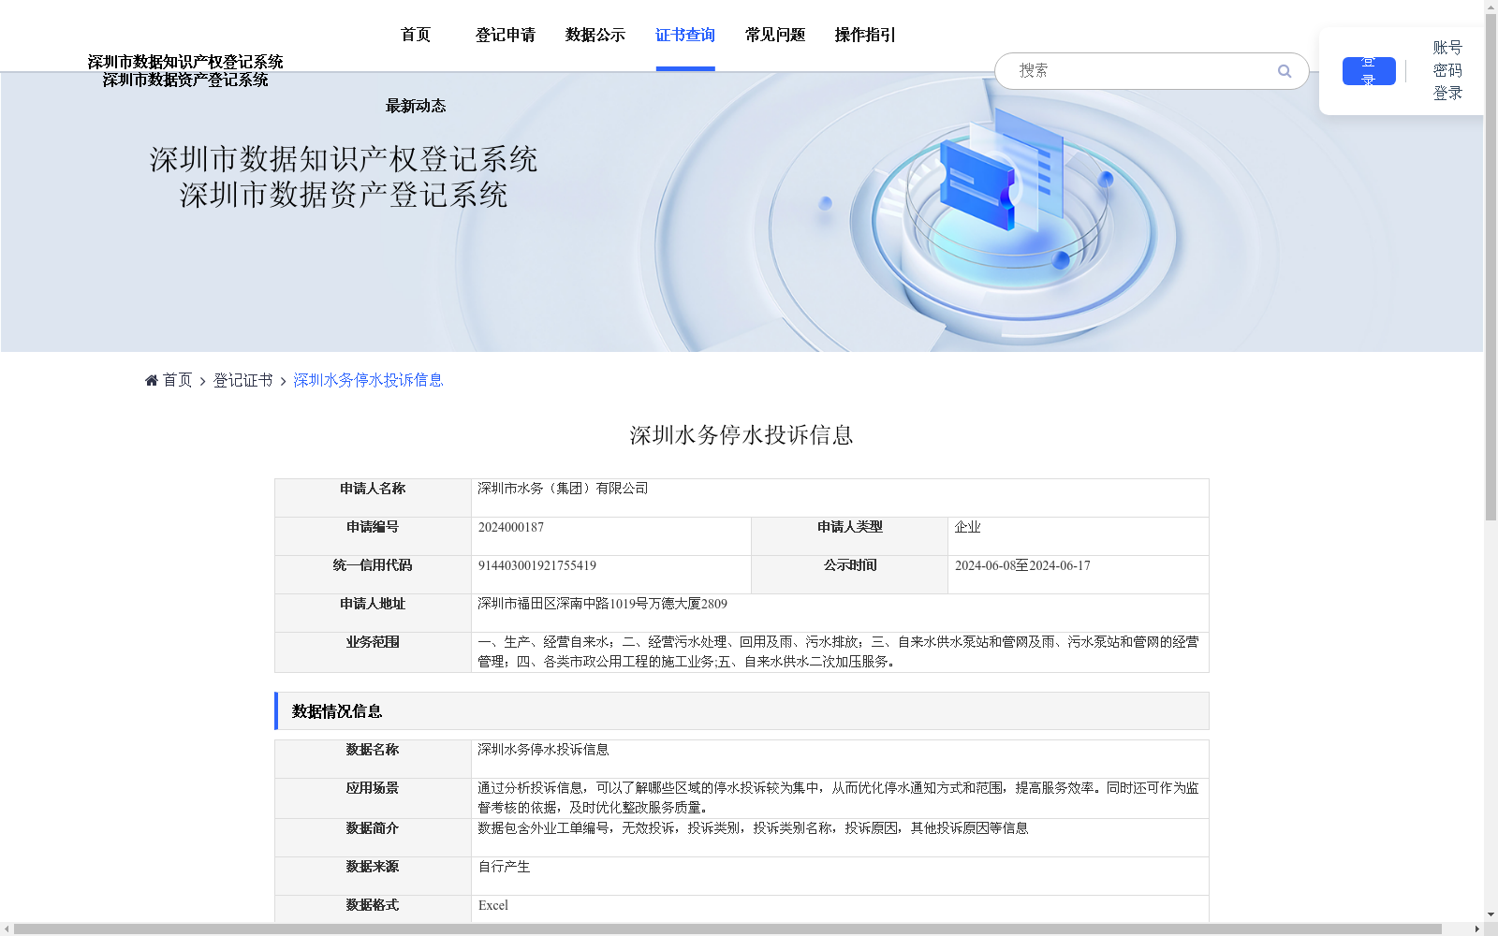This screenshot has width=1498, height=936.
Task: Click the address 深圳市福田区深南中路1019号万德大厦2809
Action: (x=602, y=604)
